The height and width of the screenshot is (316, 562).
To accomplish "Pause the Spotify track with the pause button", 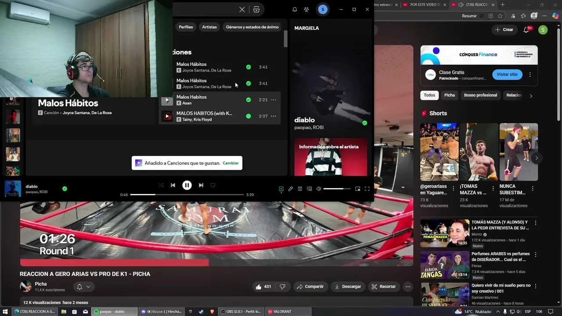I will (187, 185).
